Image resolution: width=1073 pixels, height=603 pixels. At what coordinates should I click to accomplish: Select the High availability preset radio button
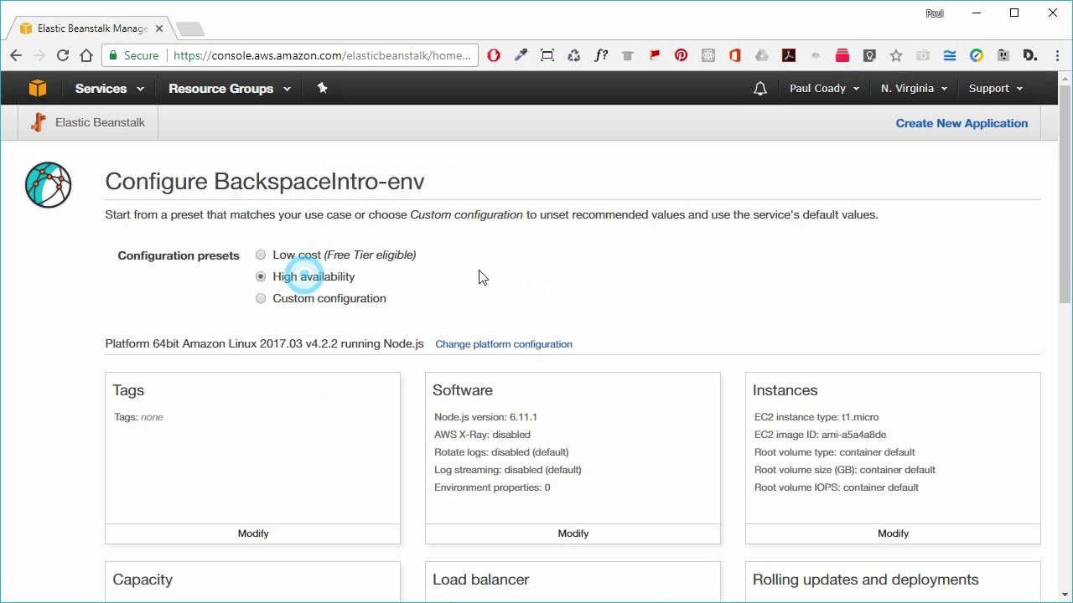tap(261, 276)
